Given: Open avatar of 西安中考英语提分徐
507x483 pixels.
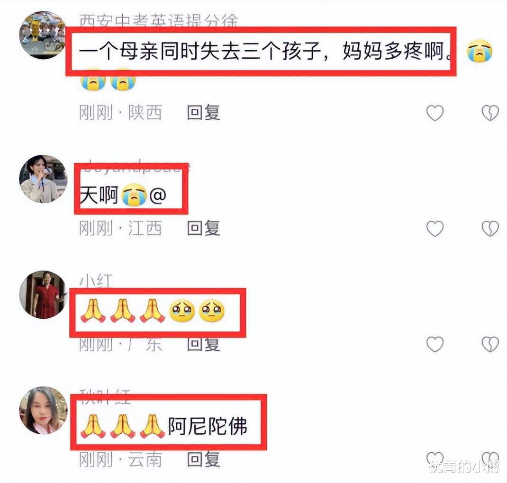Looking at the screenshot, I should (x=43, y=35).
